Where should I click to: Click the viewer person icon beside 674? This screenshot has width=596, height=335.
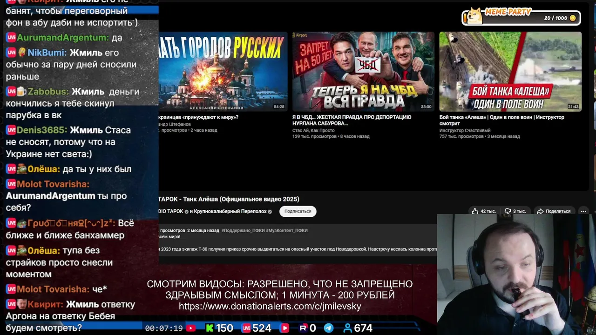click(x=347, y=328)
